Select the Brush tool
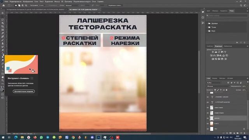The image size is (249, 140). point(3,40)
